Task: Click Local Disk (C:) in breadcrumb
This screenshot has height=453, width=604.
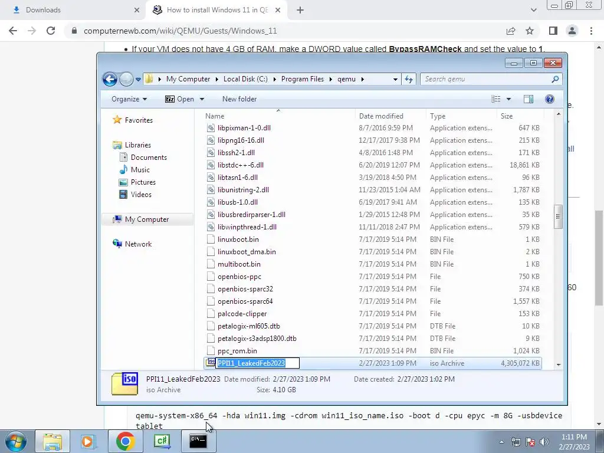Action: (245, 79)
